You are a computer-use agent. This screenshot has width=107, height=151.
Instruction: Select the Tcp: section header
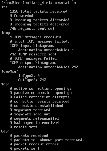(5, 84)
